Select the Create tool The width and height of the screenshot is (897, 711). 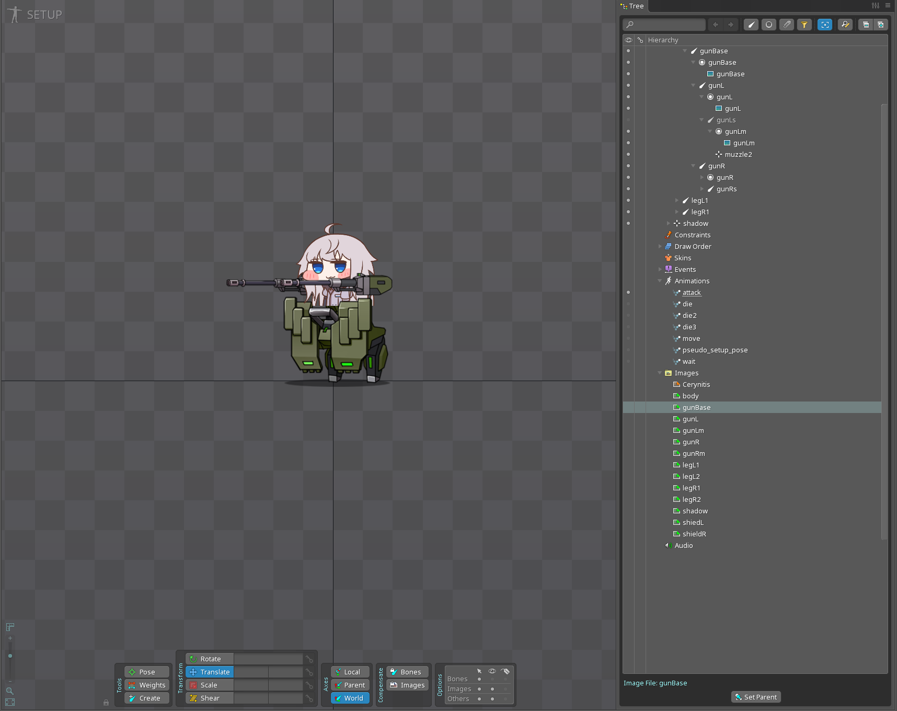pos(147,698)
